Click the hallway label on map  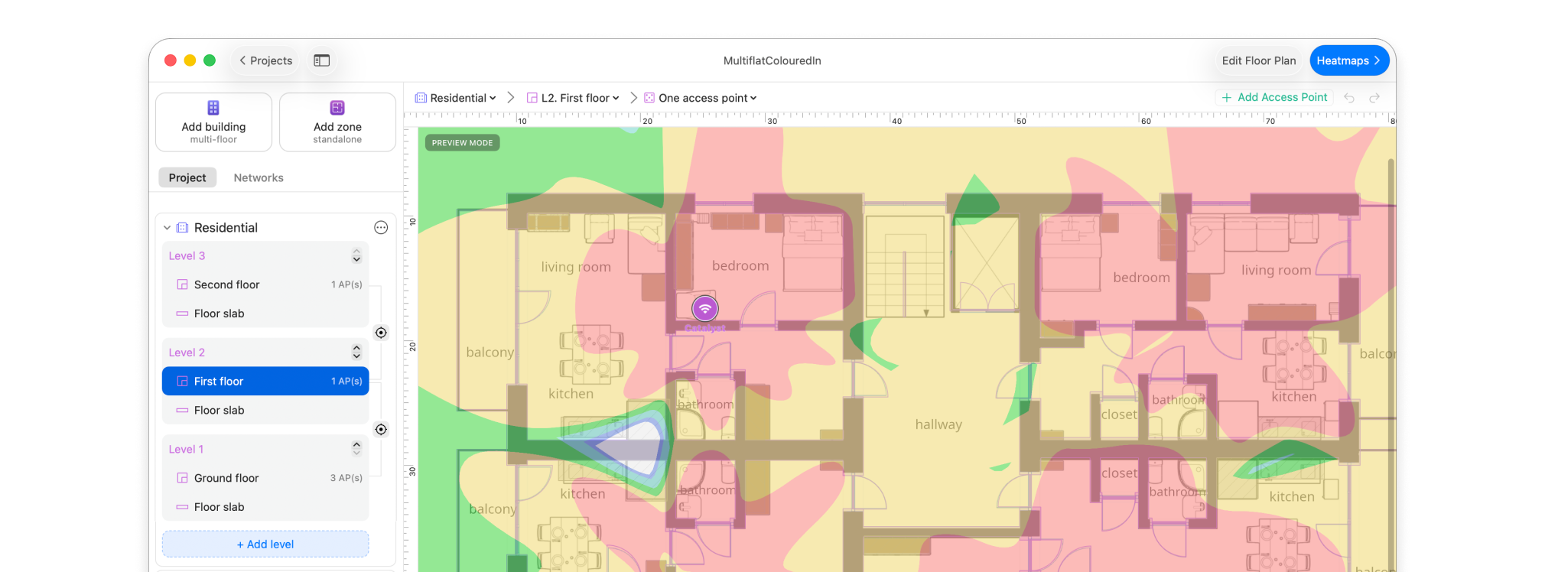(x=938, y=424)
